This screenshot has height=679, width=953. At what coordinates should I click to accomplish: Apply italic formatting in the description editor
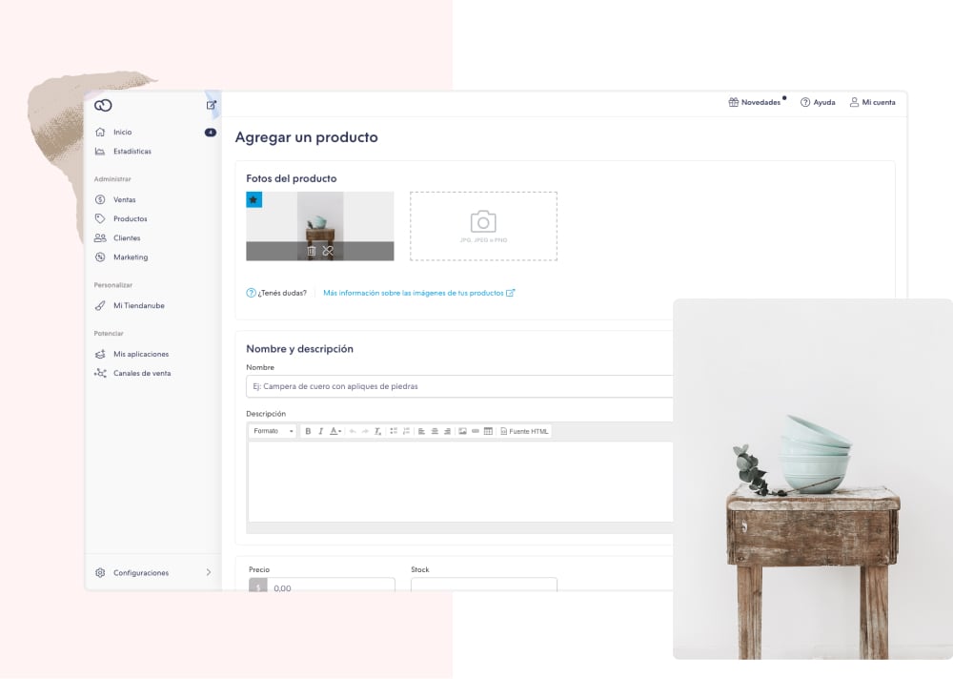coord(320,431)
